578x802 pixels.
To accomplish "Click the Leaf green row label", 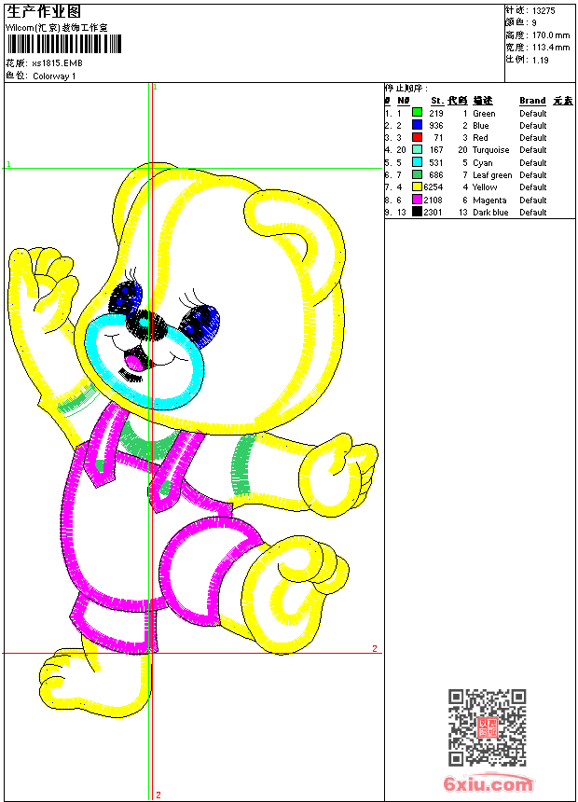I will (492, 175).
